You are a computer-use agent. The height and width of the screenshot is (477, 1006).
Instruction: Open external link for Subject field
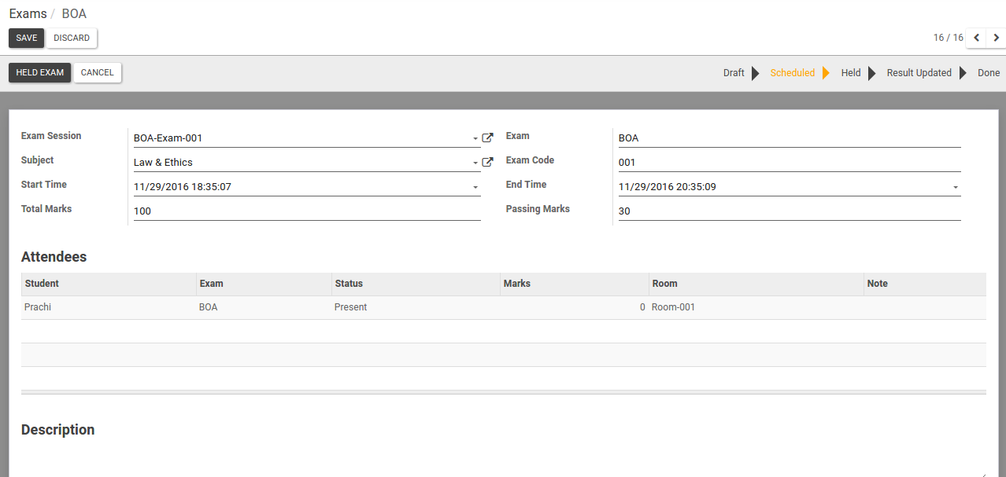pyautogui.click(x=487, y=163)
